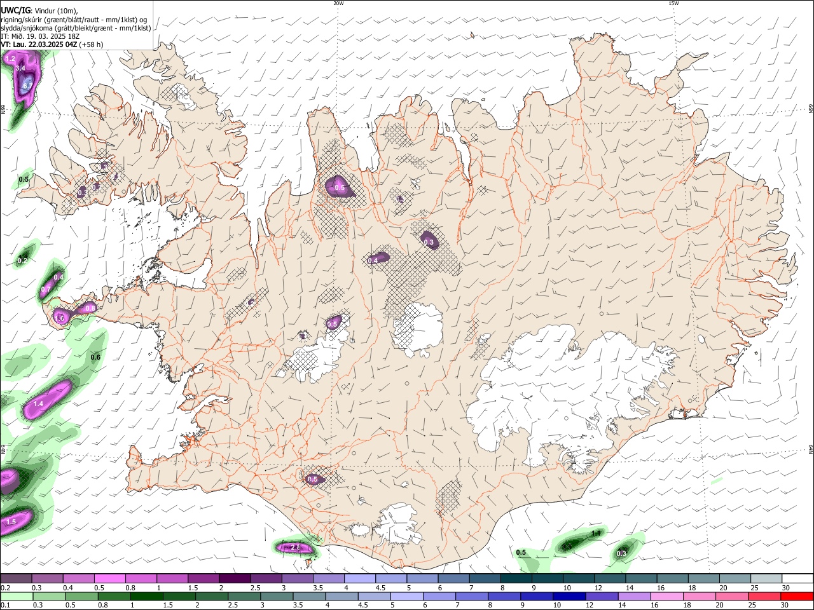Click the 3.4 precipitation value above the 6.7
This screenshot has width=814, height=610.
(x=20, y=68)
